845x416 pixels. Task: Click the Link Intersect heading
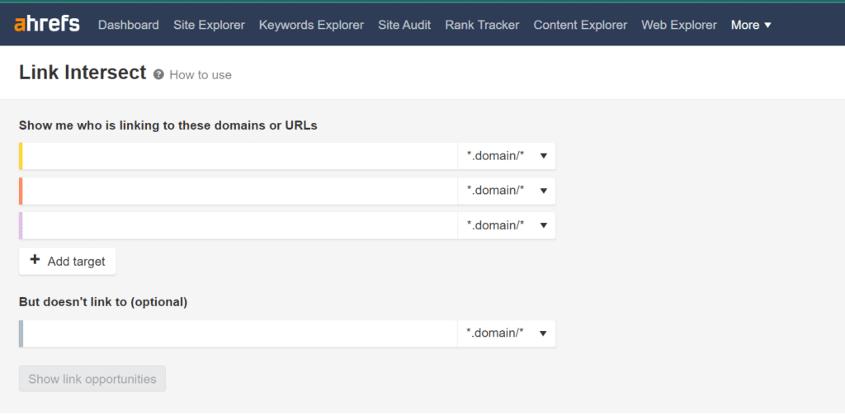click(83, 72)
